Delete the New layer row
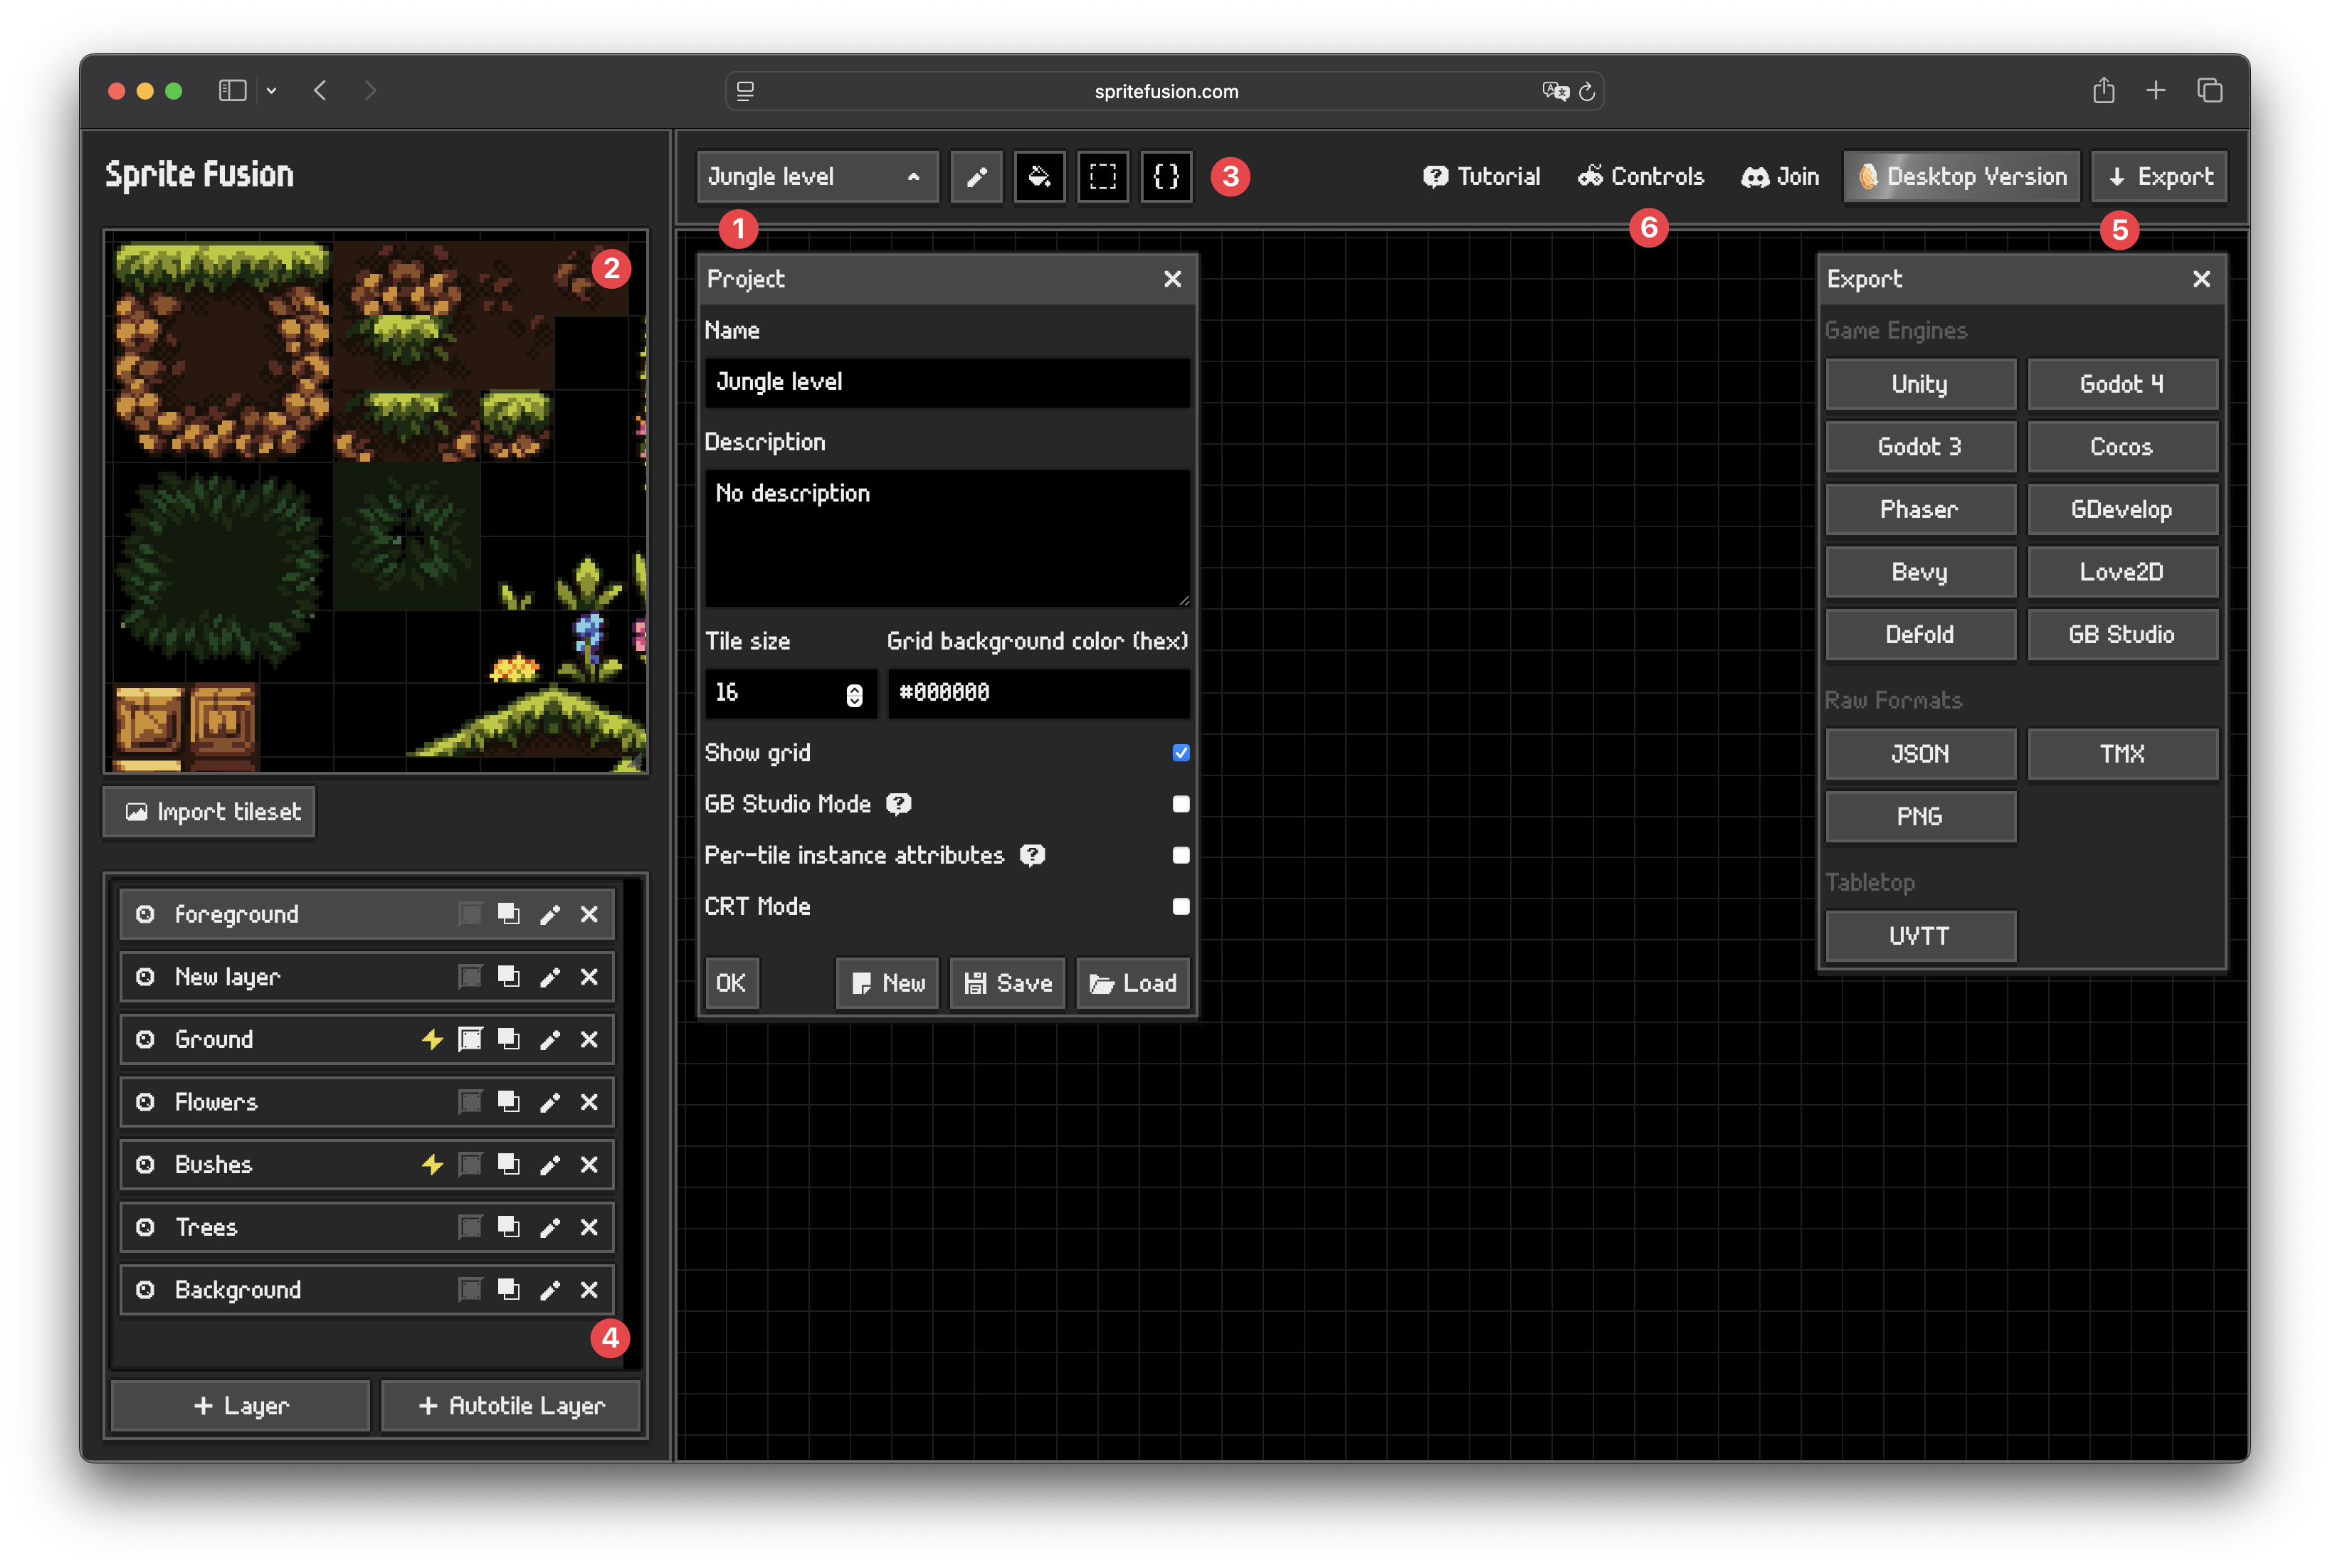The height and width of the screenshot is (1568, 2330). [589, 977]
